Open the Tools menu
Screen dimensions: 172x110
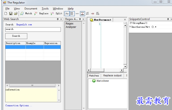pos(45,8)
